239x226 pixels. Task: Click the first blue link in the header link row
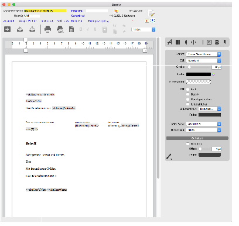point(9,20)
